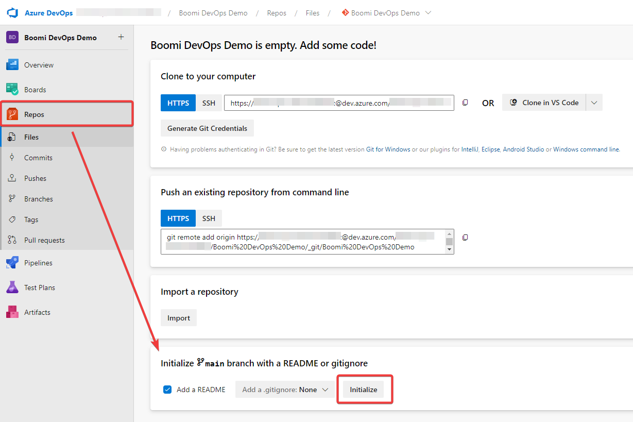Screen dimensions: 633x422
Task: Open the Pipelines rocket icon
Action: (12, 263)
